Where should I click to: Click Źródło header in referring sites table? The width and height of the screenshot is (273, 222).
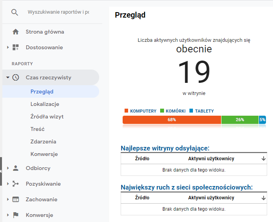tap(142, 159)
